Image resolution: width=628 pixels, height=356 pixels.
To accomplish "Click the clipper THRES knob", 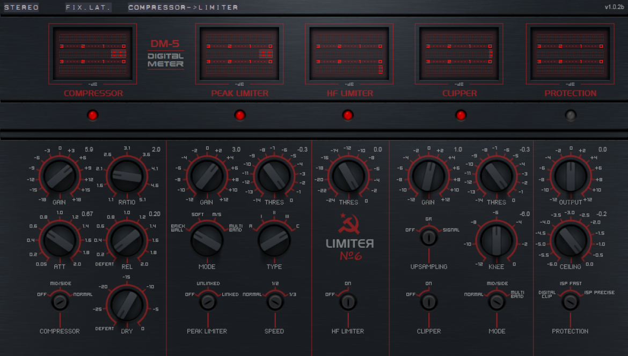I will pyautogui.click(x=496, y=176).
